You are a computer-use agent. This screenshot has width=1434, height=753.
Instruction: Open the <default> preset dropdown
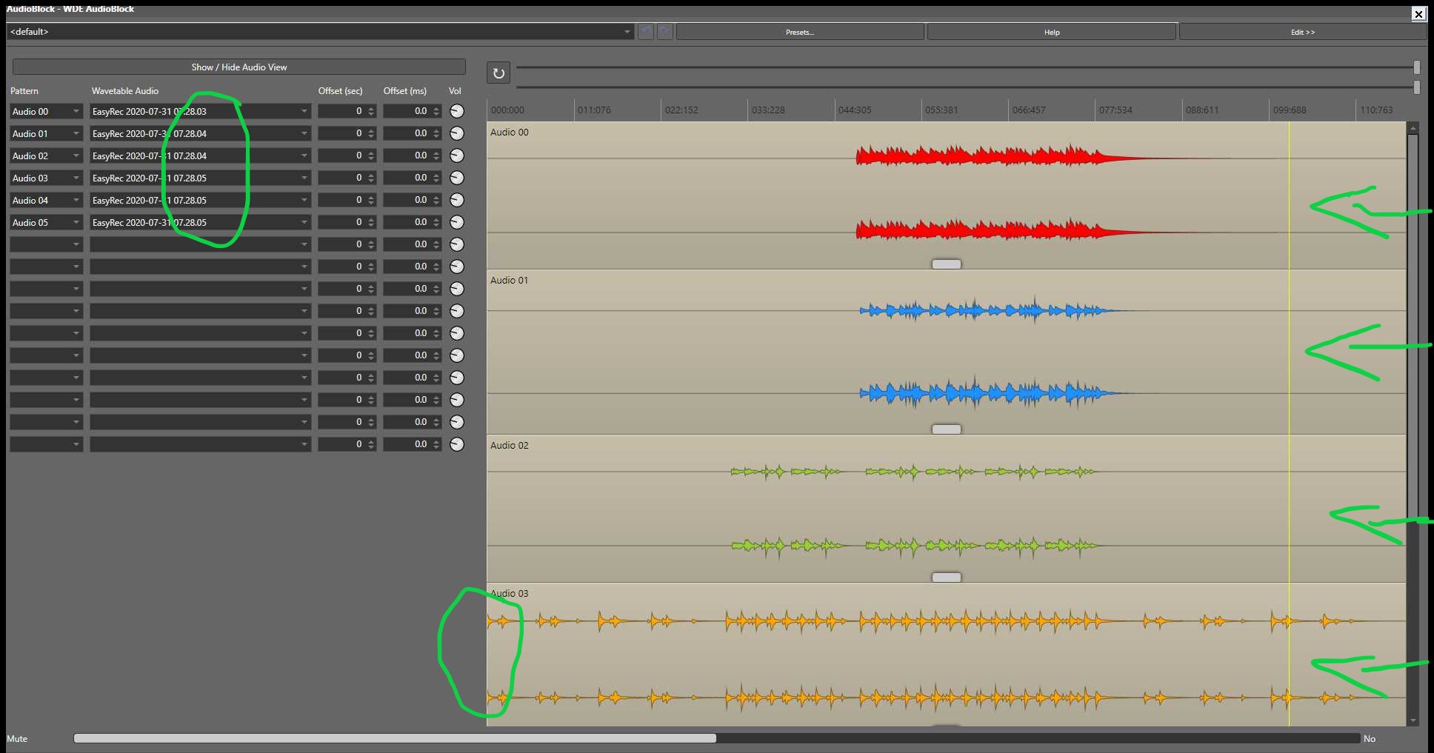626,32
